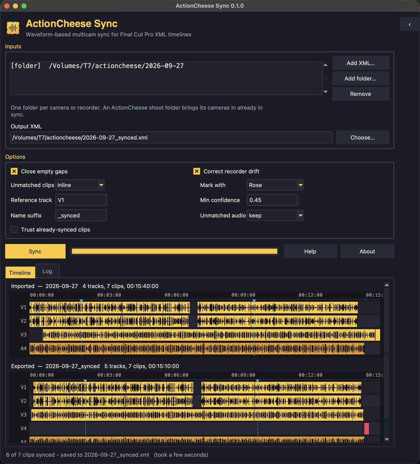Click the first V2 clip in Imported timeline
This screenshot has width=420, height=464.
coord(109,321)
